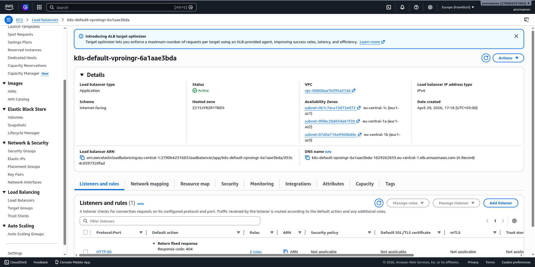The image size is (535, 267).
Task: Go to Load balancers breadcrumb link
Action: 45,20
